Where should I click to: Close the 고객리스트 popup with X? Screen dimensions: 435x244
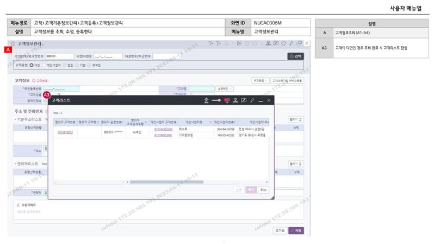click(269, 100)
